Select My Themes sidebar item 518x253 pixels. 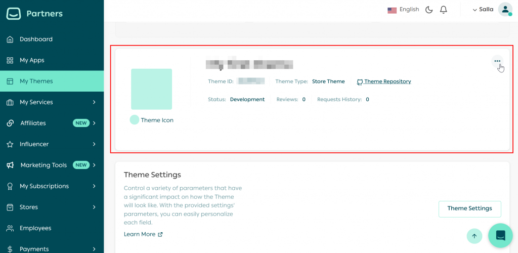pos(36,81)
